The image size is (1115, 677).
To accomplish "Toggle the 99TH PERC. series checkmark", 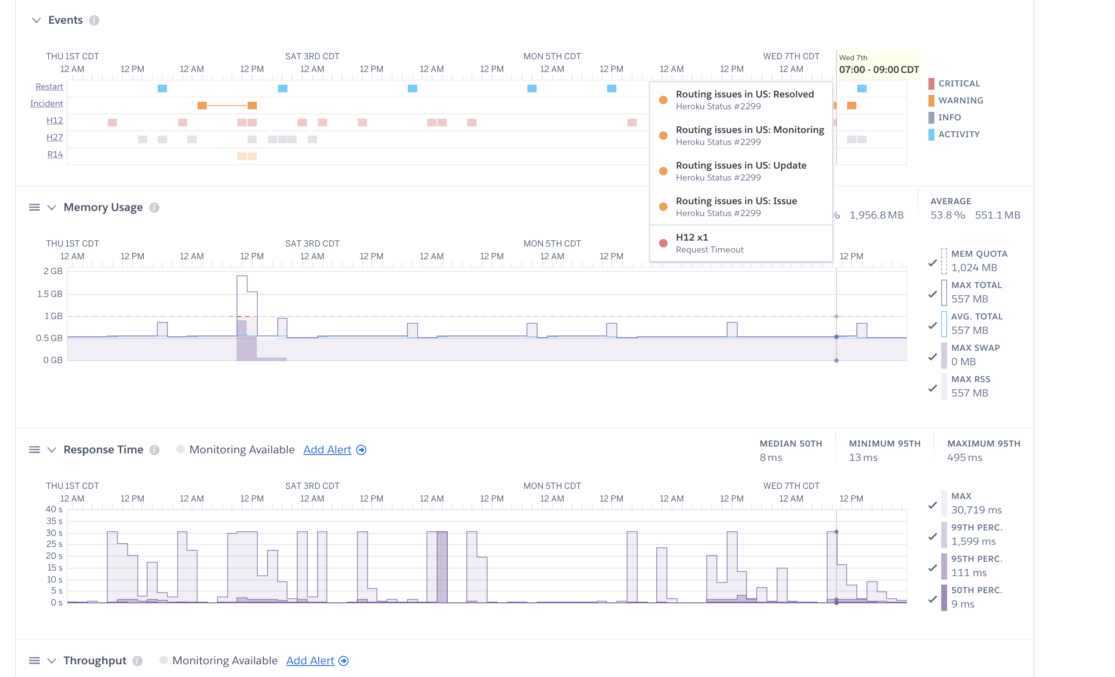I will tap(933, 536).
